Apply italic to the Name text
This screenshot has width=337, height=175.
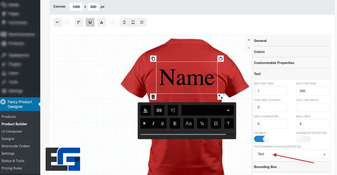pyautogui.click(x=153, y=123)
